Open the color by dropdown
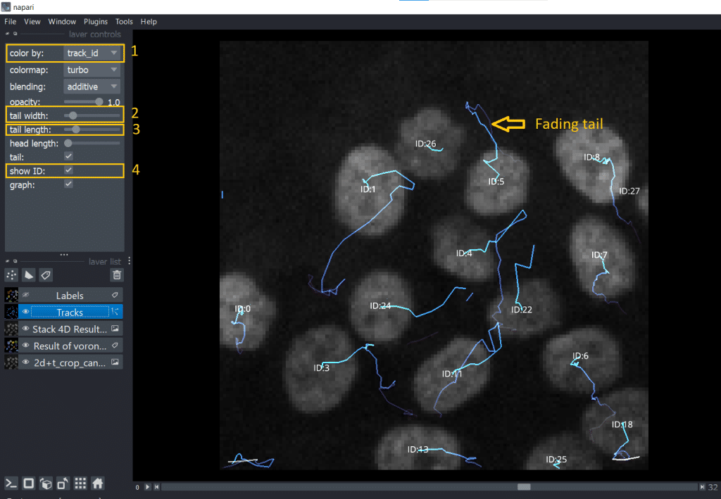The width and height of the screenshot is (721, 499). click(x=92, y=53)
